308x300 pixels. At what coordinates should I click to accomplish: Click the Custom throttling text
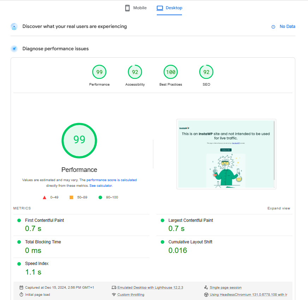tap(131, 295)
